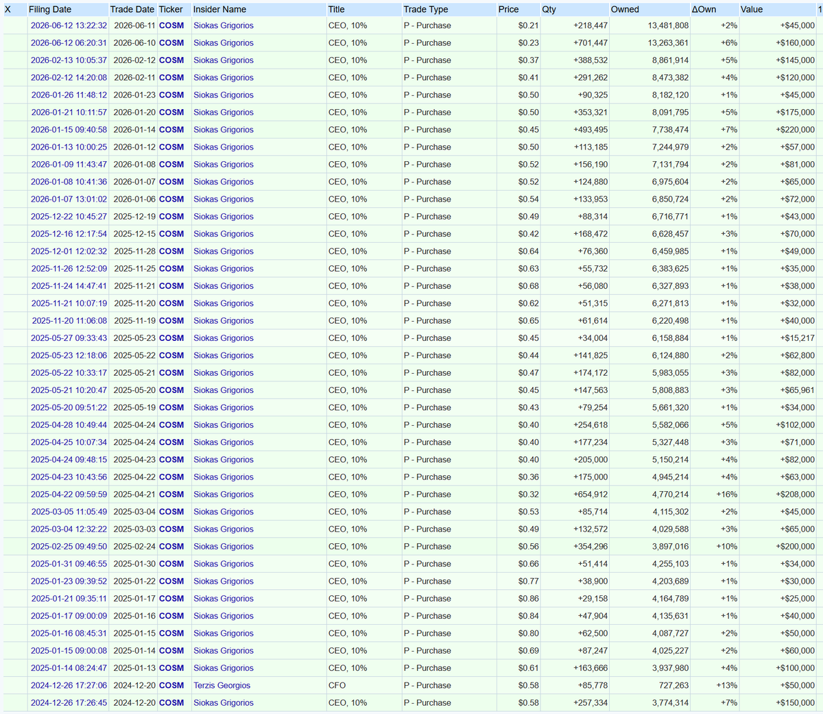Viewport: 823px width, 714px height.
Task: Select the CFO title cell
Action: click(337, 685)
